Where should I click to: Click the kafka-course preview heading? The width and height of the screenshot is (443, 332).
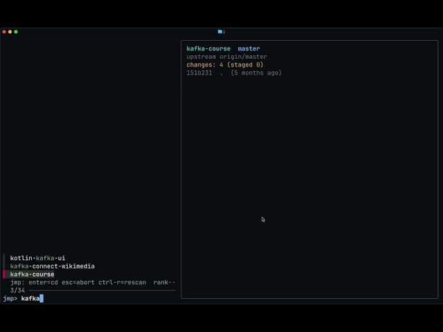click(208, 48)
